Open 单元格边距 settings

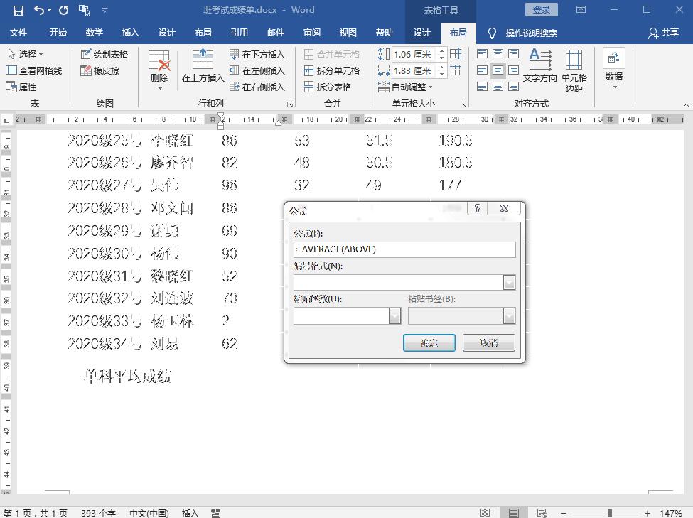pos(574,71)
